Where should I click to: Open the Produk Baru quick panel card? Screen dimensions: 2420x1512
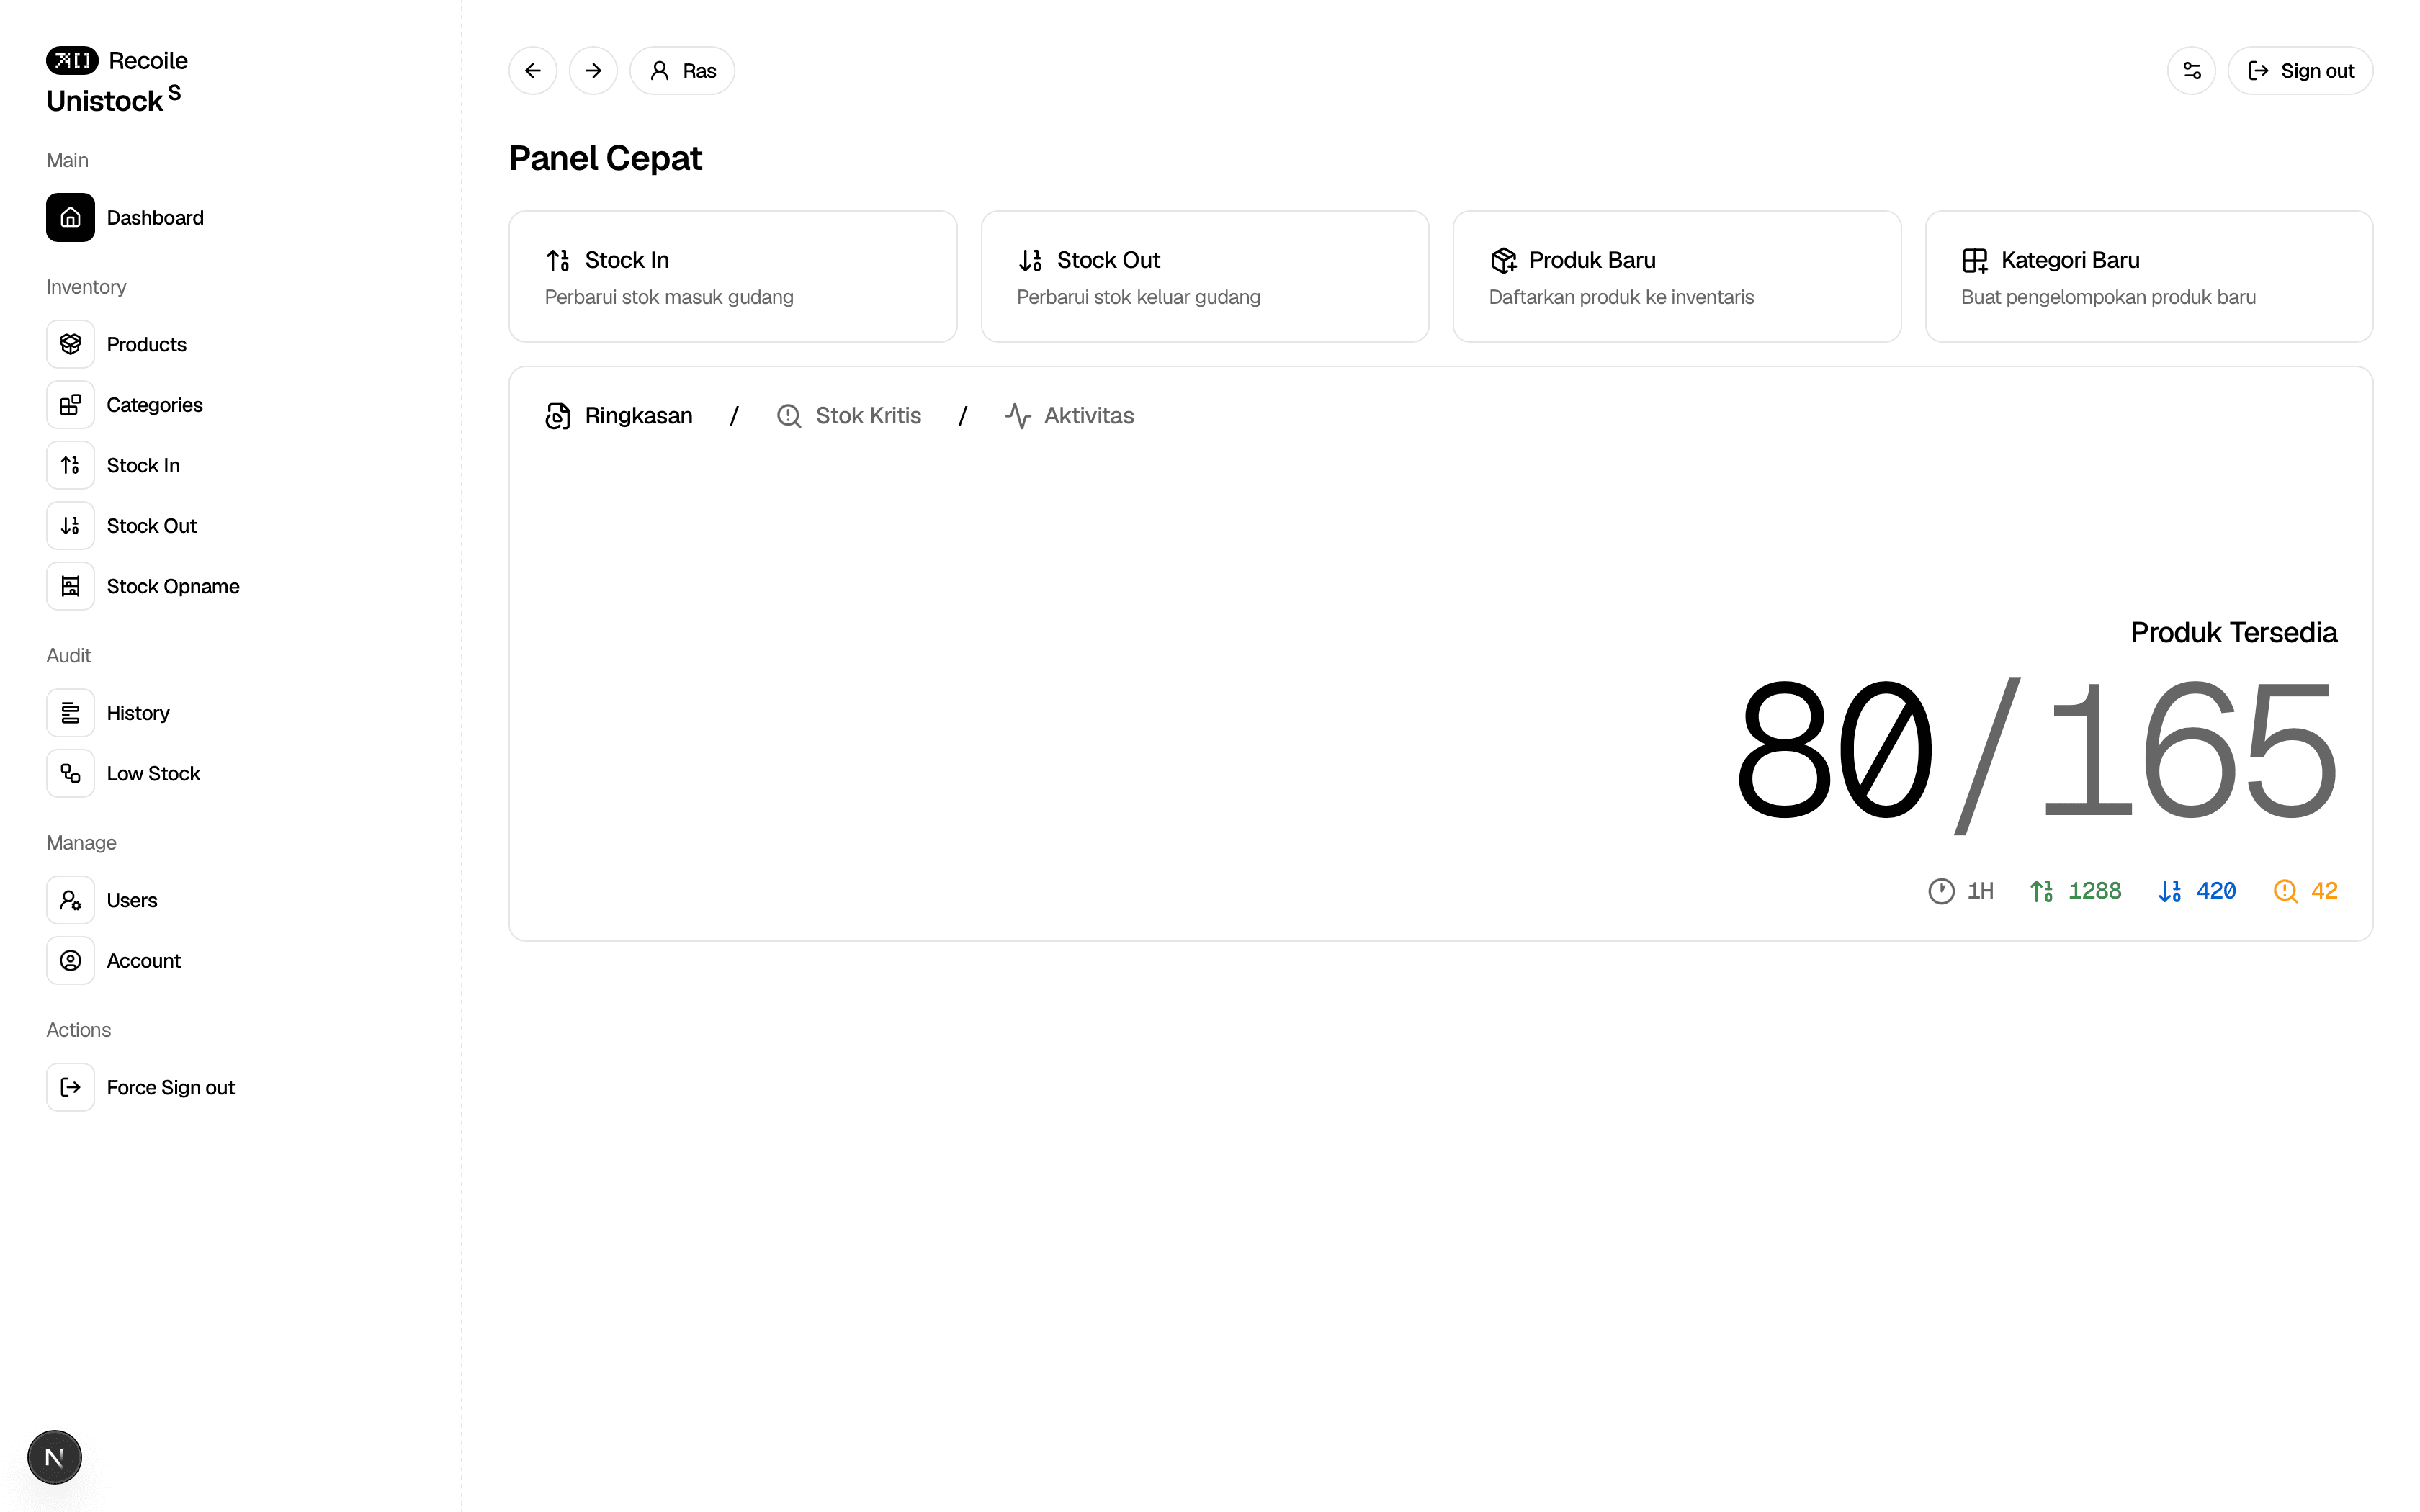[x=1675, y=276]
